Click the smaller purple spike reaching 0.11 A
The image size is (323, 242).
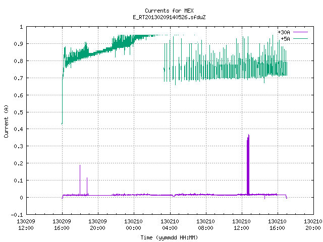point(87,186)
